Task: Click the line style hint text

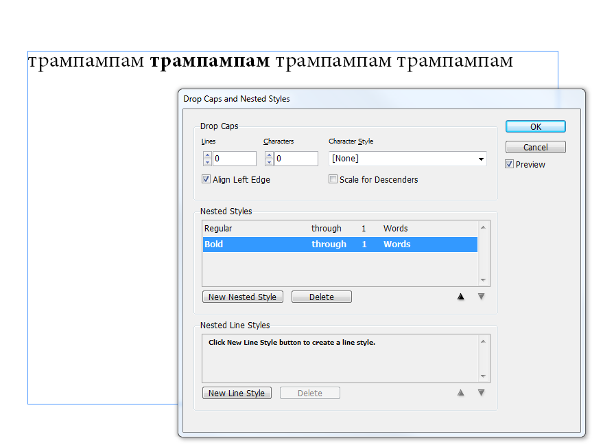Action: [292, 342]
